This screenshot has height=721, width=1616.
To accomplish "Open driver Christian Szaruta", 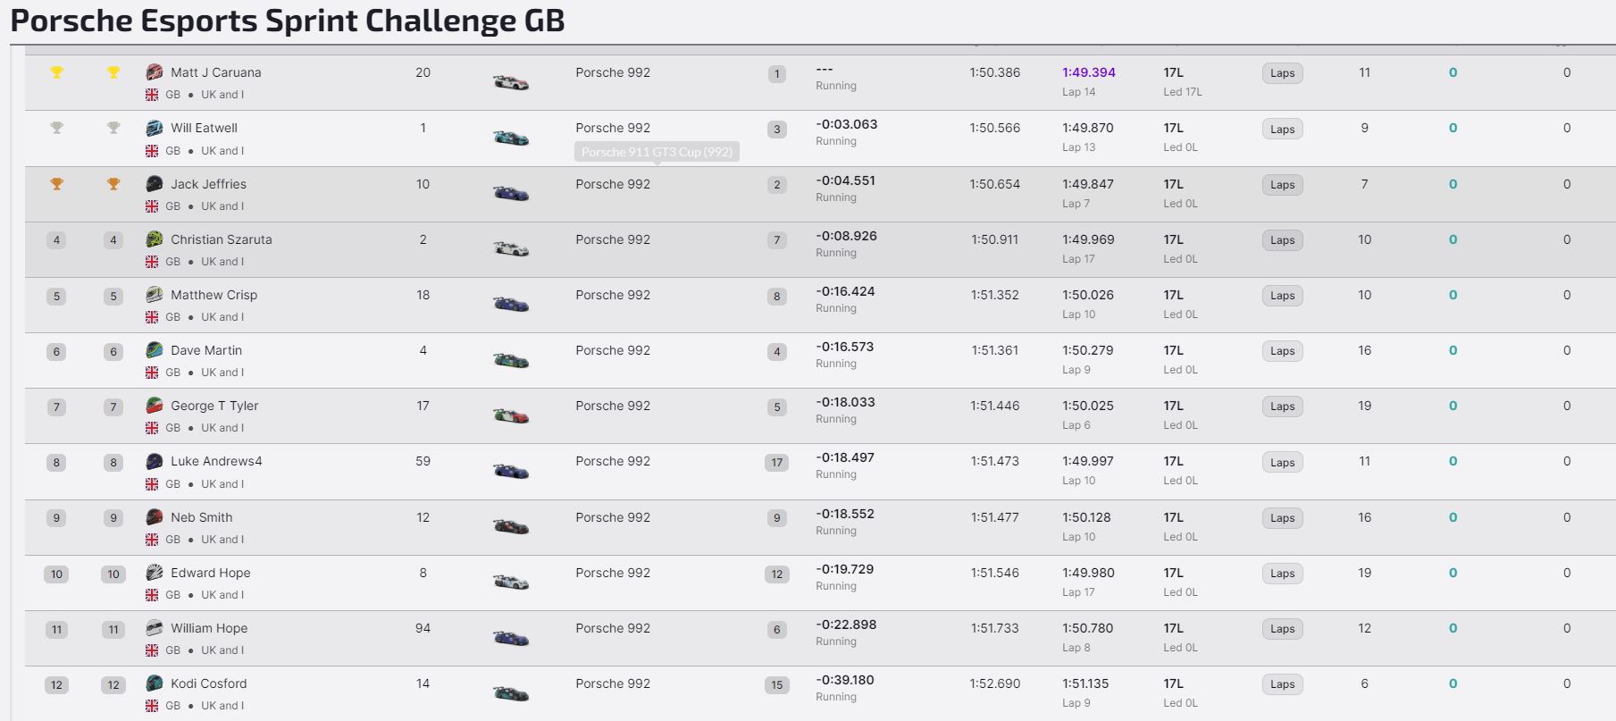I will click(x=222, y=239).
